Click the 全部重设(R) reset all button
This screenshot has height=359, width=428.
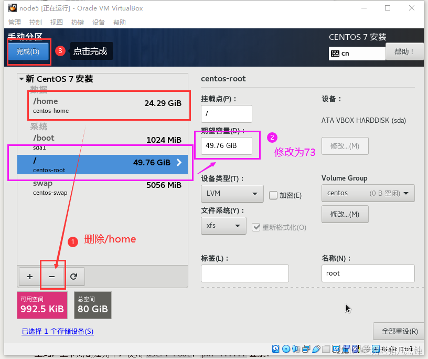(x=399, y=331)
